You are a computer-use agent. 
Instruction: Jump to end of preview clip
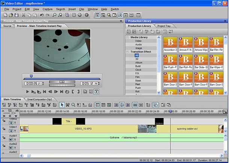[x=62, y=92]
